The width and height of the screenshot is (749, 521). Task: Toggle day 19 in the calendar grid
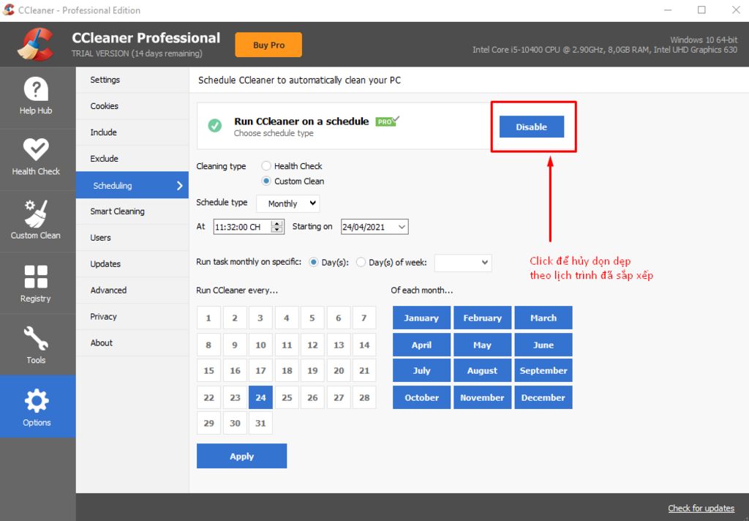(312, 370)
